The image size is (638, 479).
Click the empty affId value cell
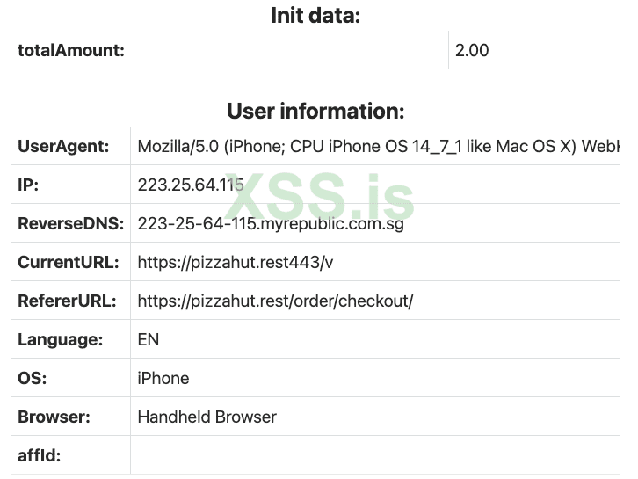[x=374, y=455]
